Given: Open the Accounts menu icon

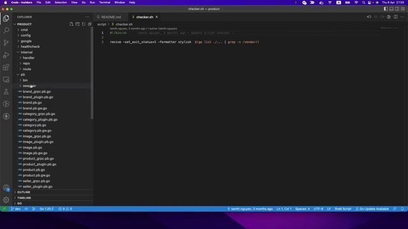Looking at the screenshot, I should [6, 188].
